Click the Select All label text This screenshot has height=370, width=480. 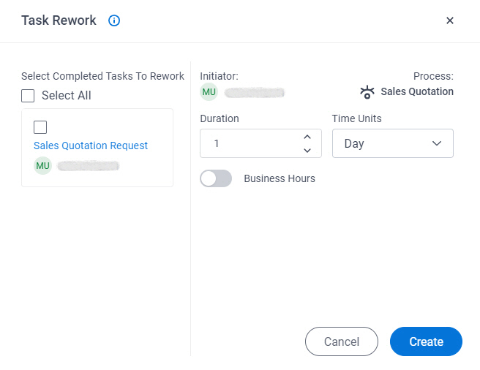[x=67, y=96]
